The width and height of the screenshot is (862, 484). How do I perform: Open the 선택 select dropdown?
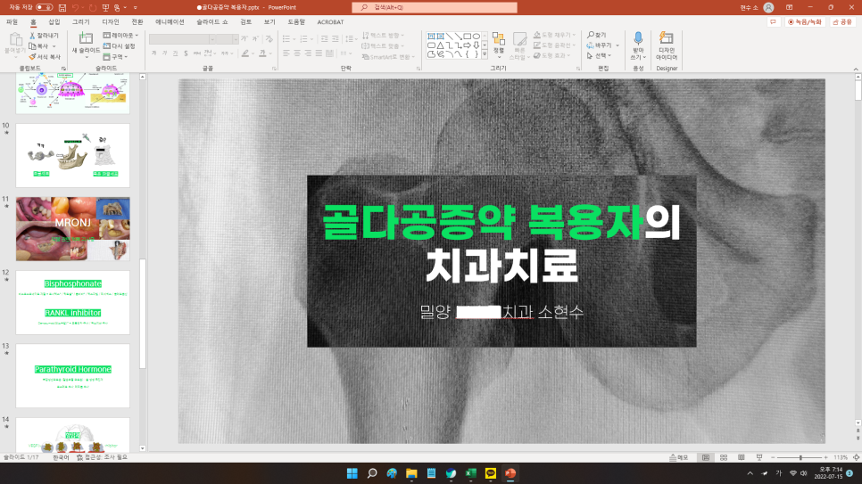tap(599, 55)
